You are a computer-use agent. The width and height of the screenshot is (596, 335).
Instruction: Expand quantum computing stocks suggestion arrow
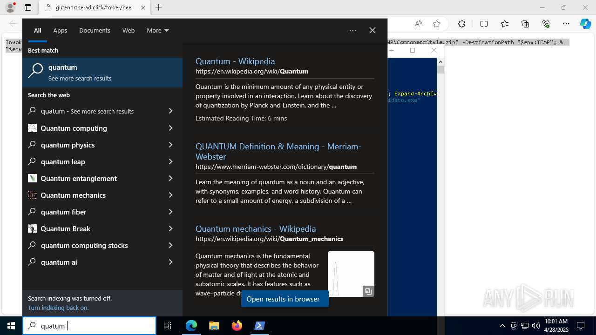[x=170, y=245]
